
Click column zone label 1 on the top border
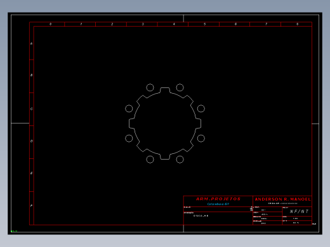click(x=81, y=24)
